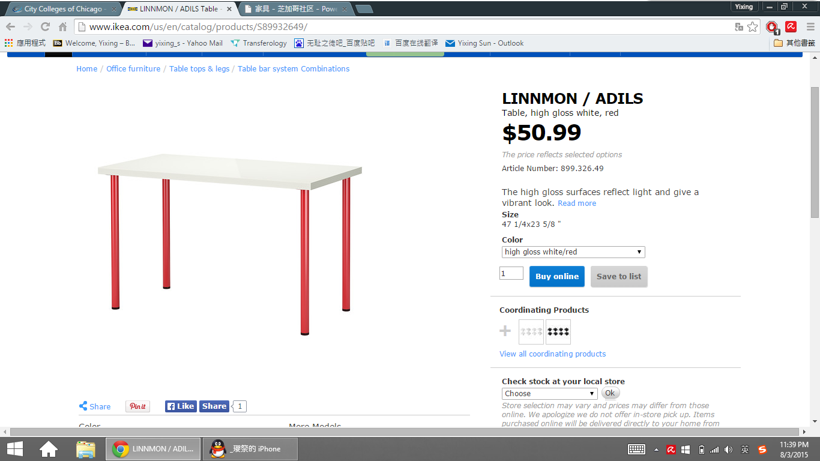The image size is (820, 461).
Task: Like the product on Facebook
Action: coord(181,406)
